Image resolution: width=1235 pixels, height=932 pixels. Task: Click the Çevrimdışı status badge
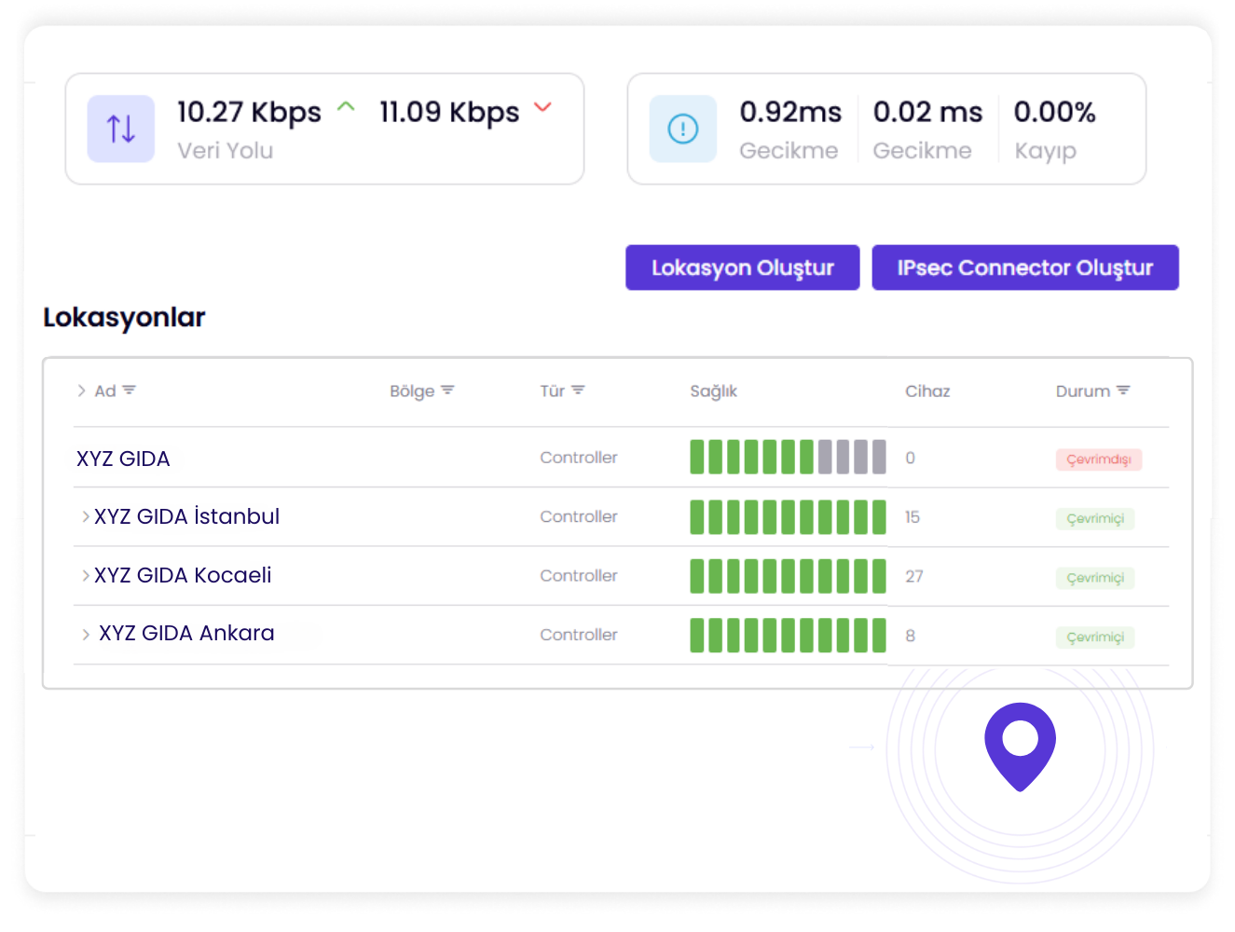pos(1098,459)
